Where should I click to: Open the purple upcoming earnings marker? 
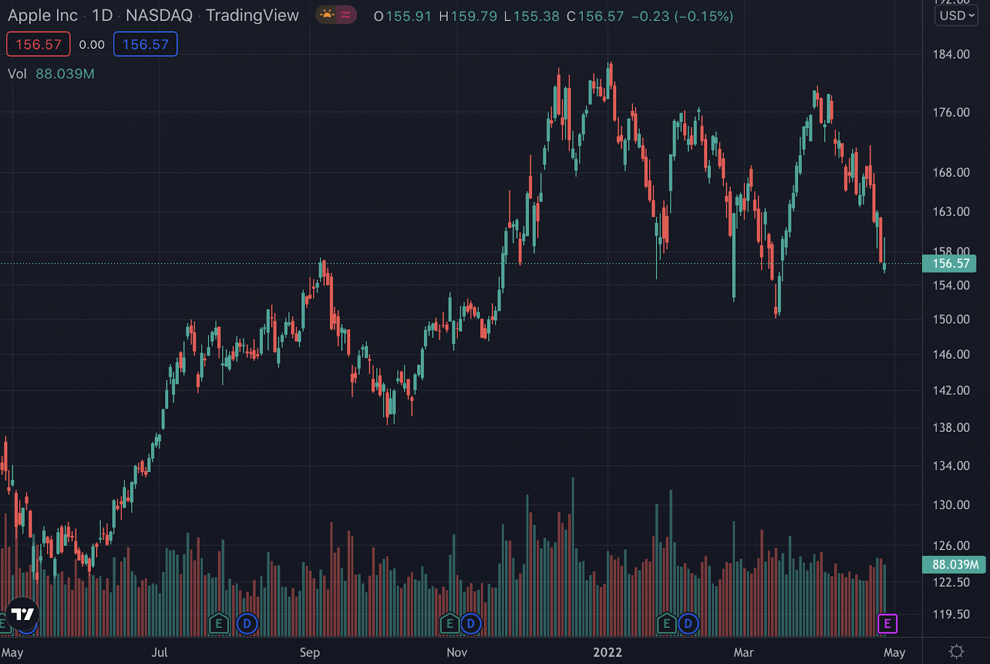point(887,624)
